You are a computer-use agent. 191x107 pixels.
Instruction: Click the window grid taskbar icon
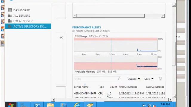64,105
